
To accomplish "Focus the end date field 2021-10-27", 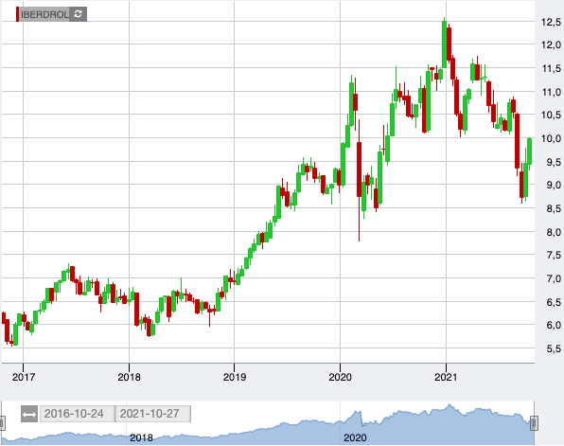I will [153, 414].
